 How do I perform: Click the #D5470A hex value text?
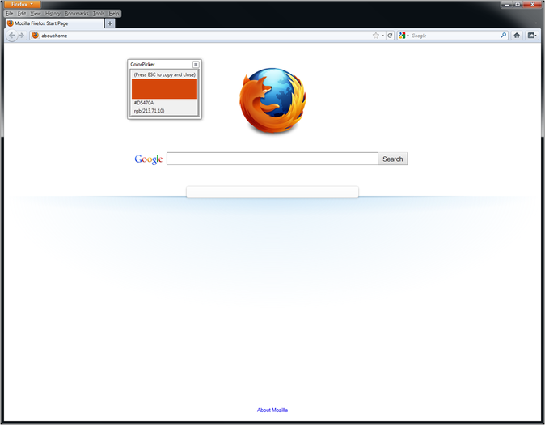click(x=144, y=103)
